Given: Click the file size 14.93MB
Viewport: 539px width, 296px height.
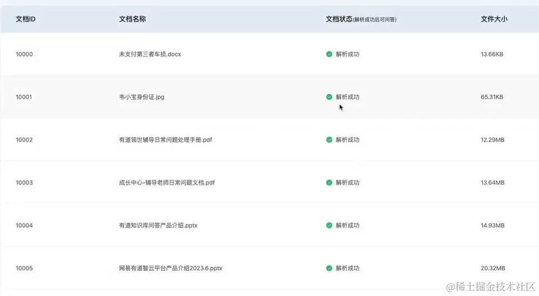Looking at the screenshot, I should click(x=493, y=225).
